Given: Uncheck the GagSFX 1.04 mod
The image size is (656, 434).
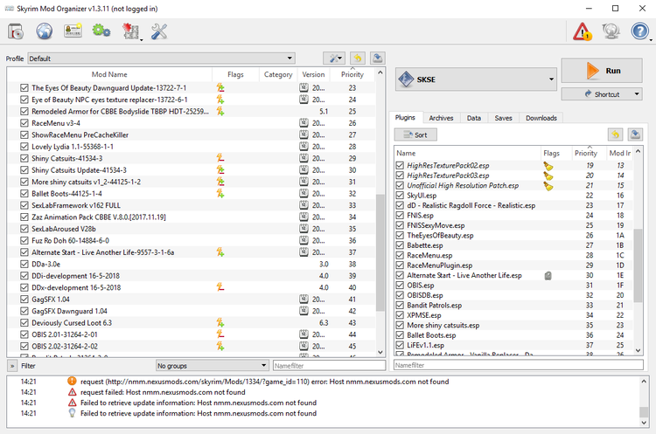Looking at the screenshot, I should click(x=24, y=299).
